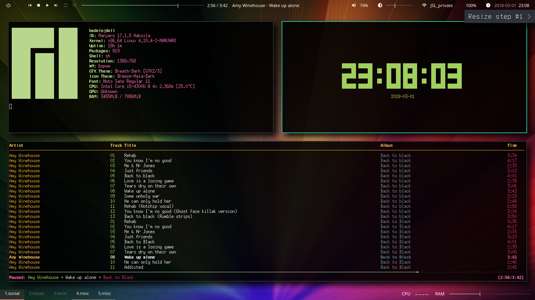Screen dimensions: 535x300
Task: Toggle shuffle mode in the top bar
Action: [x=74, y=5]
